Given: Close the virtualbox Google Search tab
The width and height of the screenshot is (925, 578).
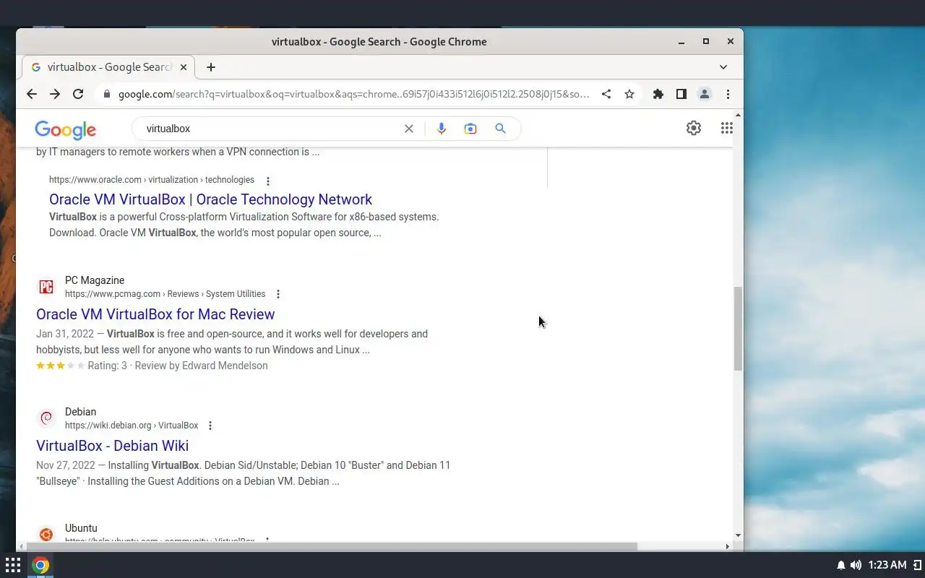Looking at the screenshot, I should click(184, 67).
